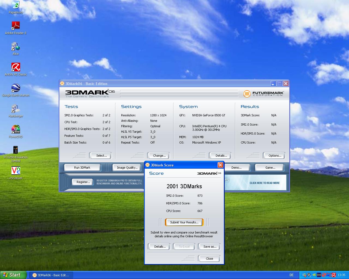Viewport: 349px width, 279px height.
Task: Click the Filtering value Optimal
Action: [155, 126]
